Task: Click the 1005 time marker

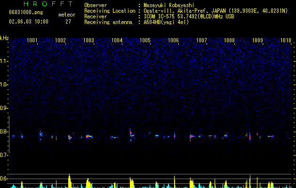Action: click(x=145, y=40)
